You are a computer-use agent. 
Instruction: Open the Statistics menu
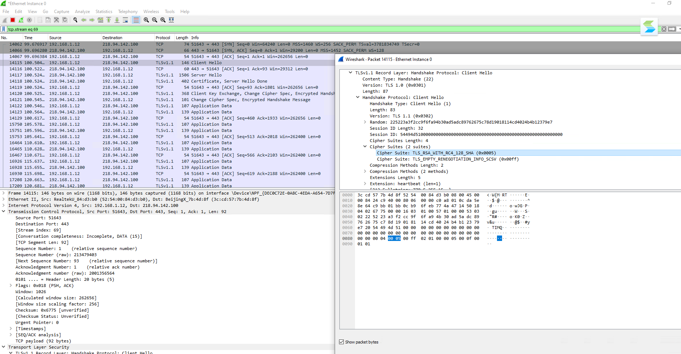pos(104,11)
